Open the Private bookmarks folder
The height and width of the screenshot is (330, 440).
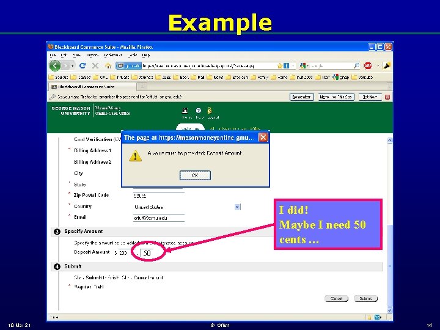120,77
